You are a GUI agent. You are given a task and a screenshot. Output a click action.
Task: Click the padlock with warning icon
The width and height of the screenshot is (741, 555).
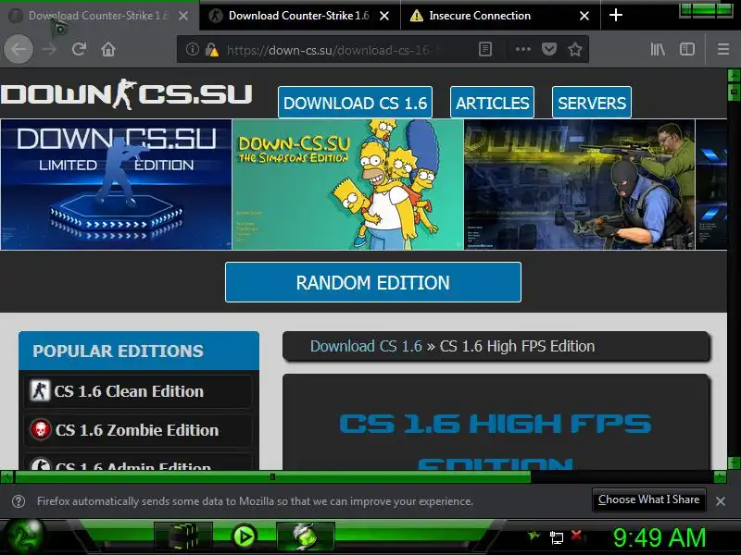[212, 50]
